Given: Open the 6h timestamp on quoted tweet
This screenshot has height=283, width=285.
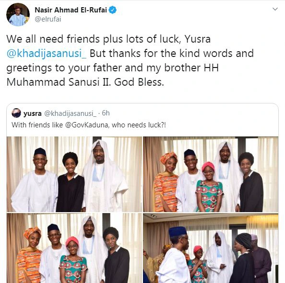Looking at the screenshot, I should click(106, 113).
